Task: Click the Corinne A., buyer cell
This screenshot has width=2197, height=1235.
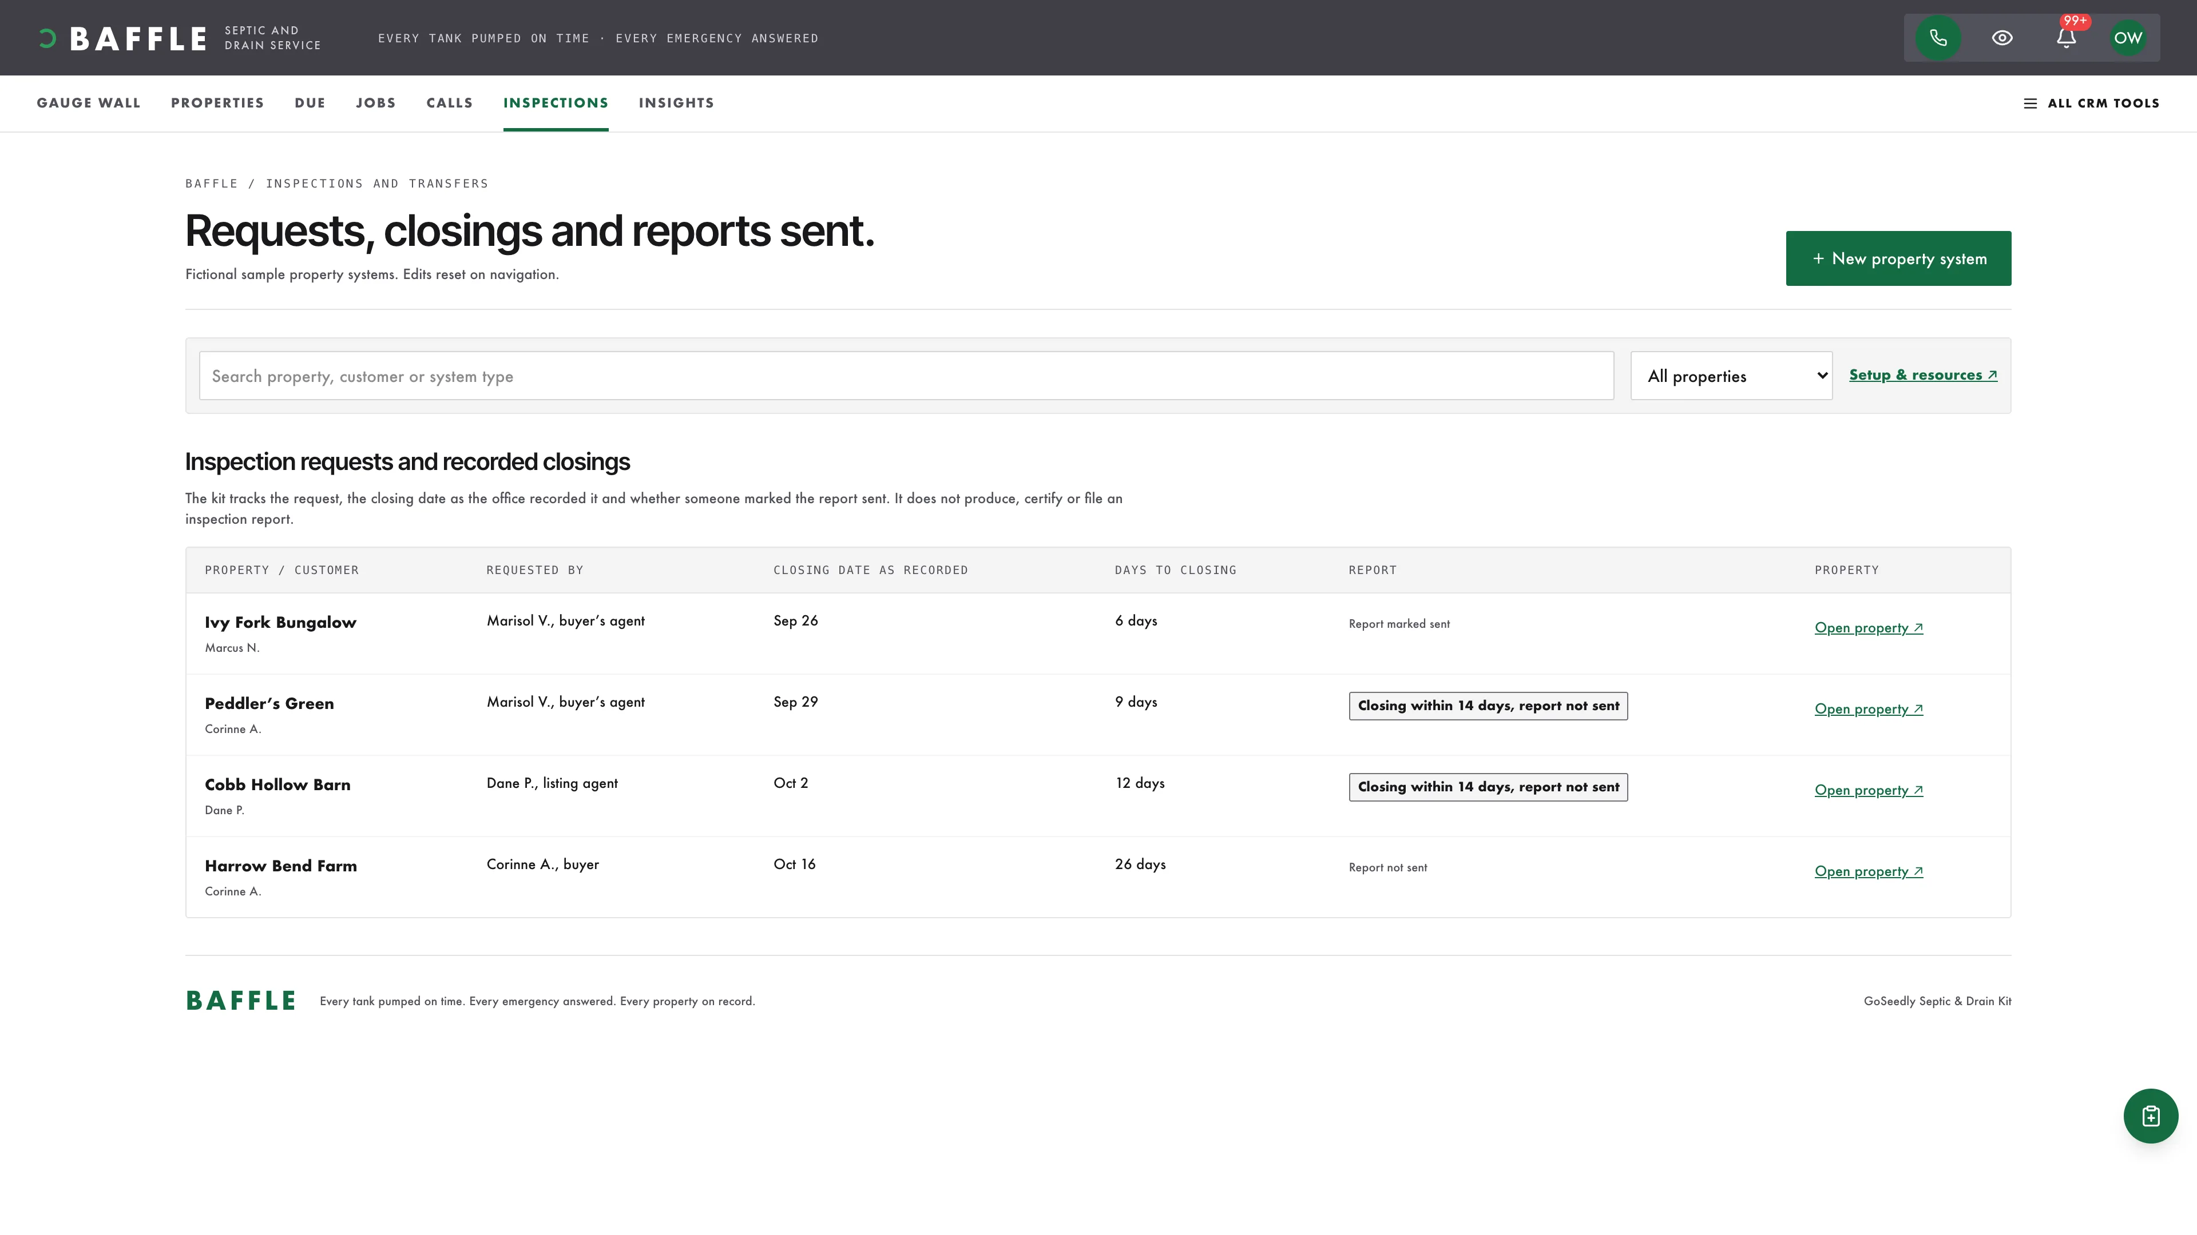Action: 542,865
